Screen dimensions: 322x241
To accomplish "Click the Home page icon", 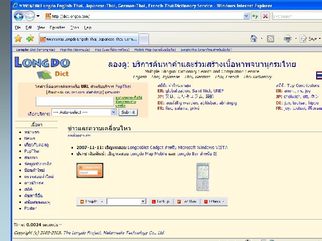I will [254, 38].
